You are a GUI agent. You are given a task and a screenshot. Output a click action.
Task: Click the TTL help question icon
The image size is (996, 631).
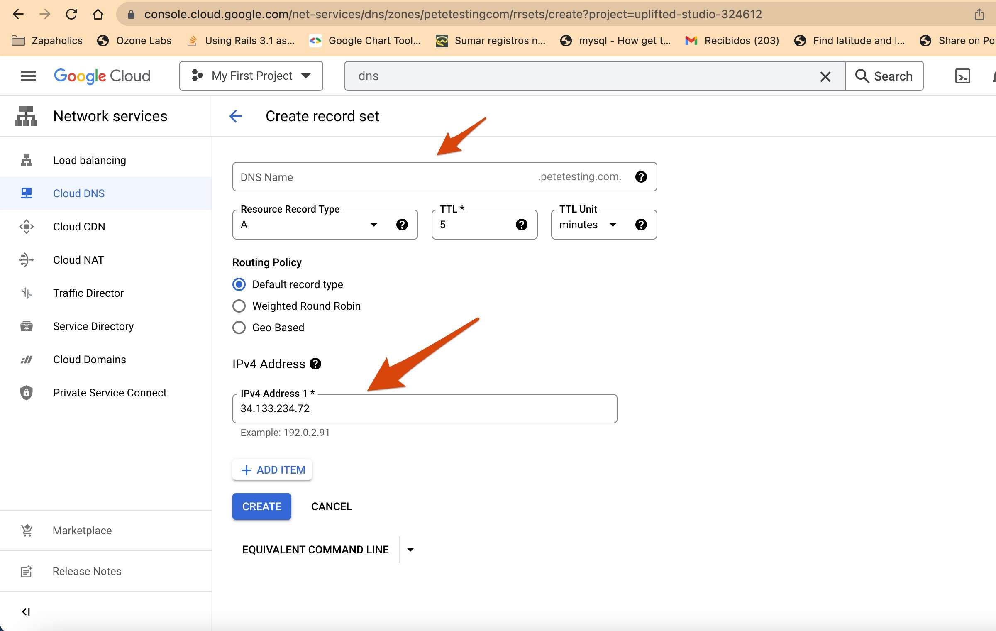(521, 225)
